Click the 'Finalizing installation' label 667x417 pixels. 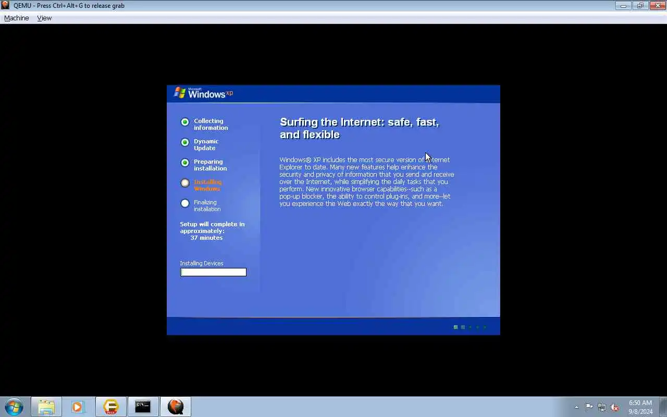pyautogui.click(x=207, y=205)
